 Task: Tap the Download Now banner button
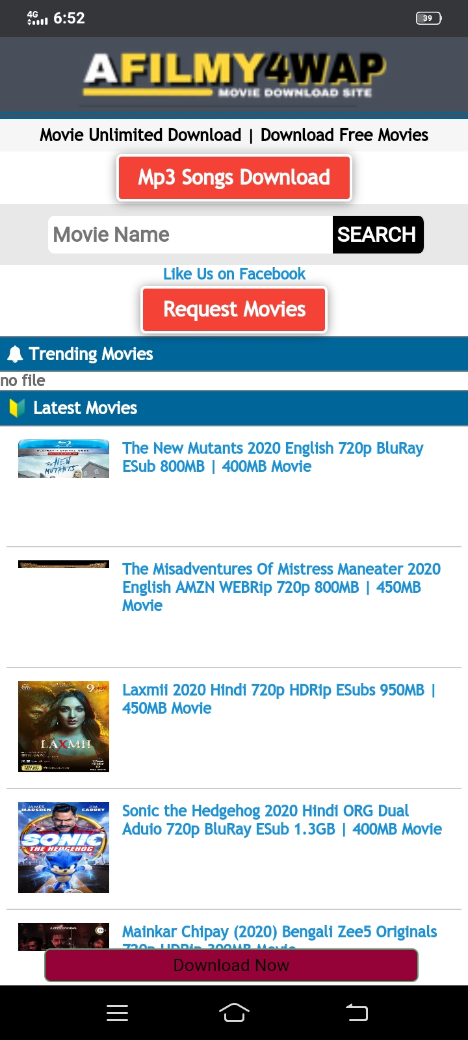tap(231, 965)
